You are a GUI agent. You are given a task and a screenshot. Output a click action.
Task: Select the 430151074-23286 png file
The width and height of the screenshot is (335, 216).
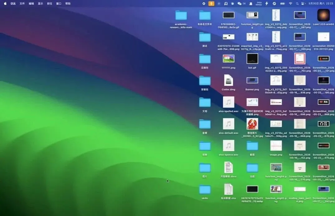(229, 37)
